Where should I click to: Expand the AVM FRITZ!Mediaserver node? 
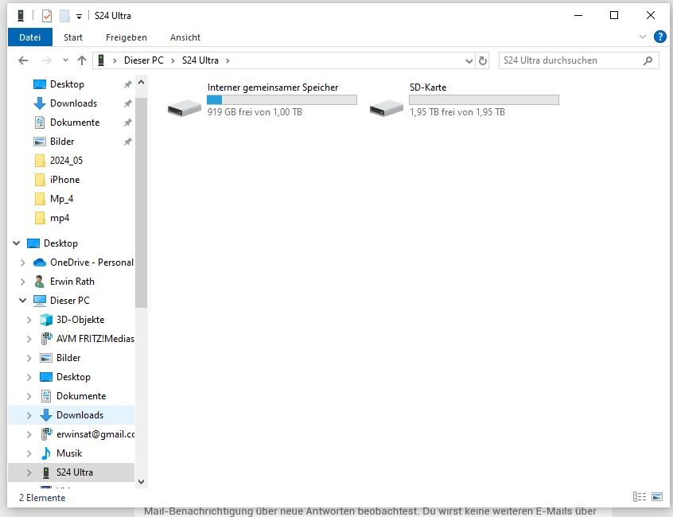(29, 339)
